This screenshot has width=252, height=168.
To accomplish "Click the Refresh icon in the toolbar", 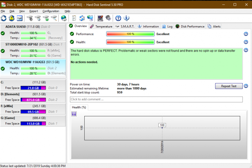I will 4,18.
